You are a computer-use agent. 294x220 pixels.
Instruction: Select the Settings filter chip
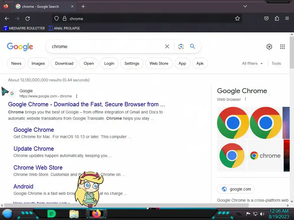pyautogui.click(x=132, y=63)
